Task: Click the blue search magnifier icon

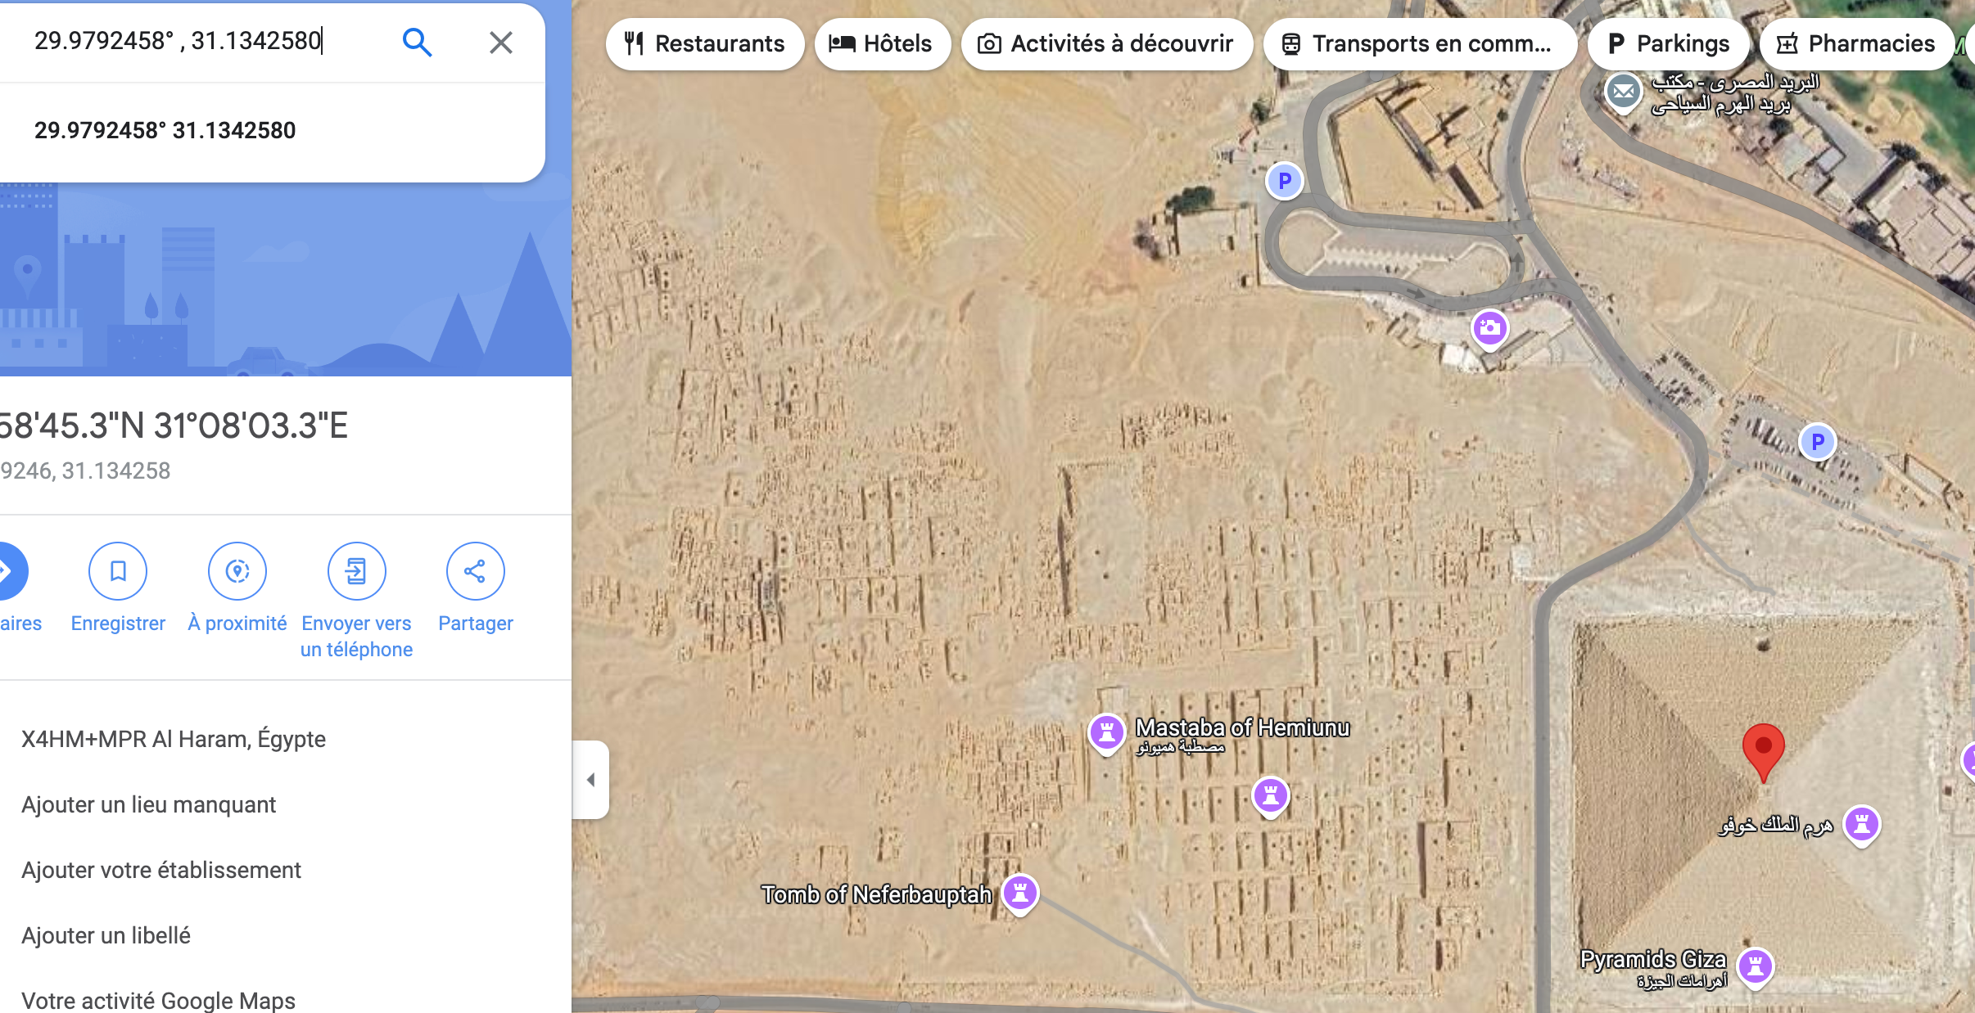Action: (x=417, y=42)
